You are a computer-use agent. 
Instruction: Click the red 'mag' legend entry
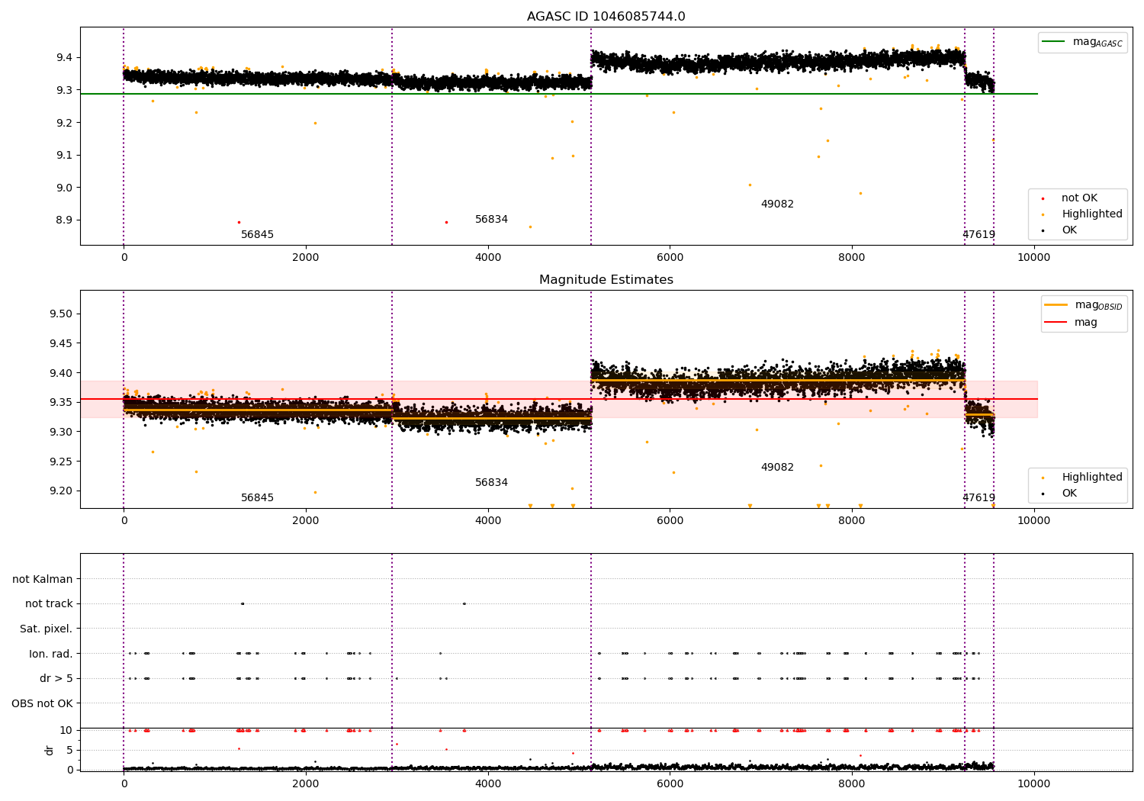click(1086, 323)
